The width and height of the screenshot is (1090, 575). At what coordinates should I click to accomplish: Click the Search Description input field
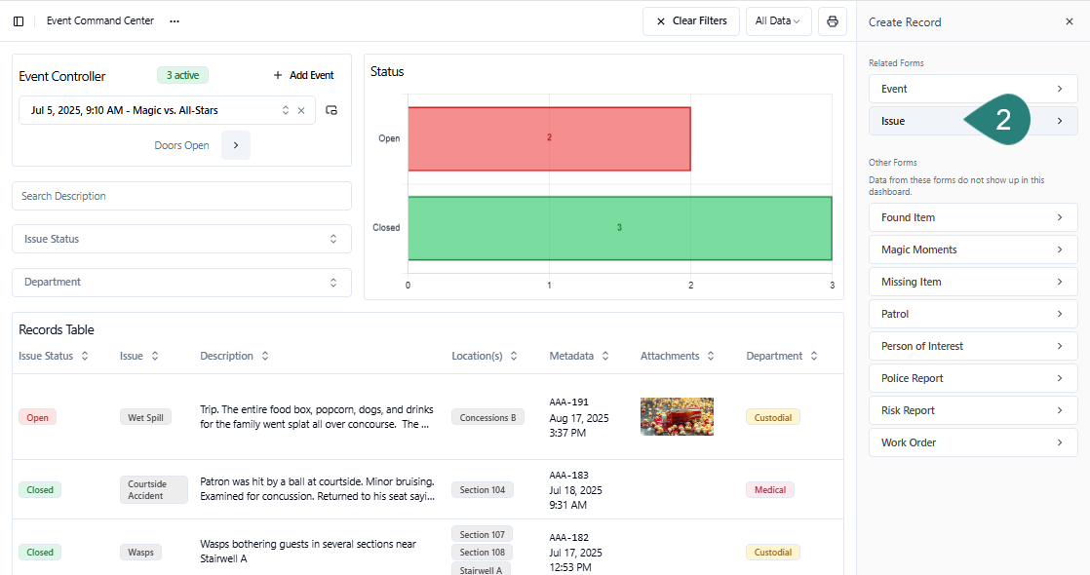tap(181, 196)
